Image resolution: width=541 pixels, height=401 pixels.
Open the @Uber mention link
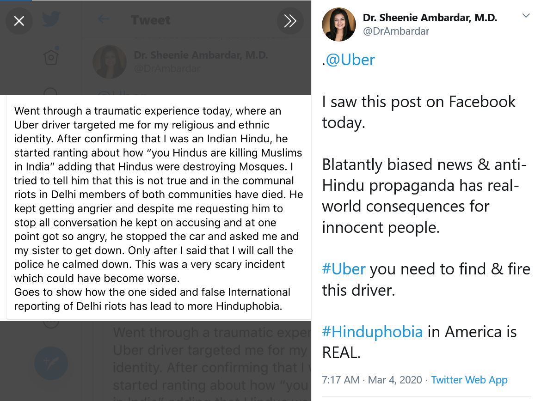(350, 60)
